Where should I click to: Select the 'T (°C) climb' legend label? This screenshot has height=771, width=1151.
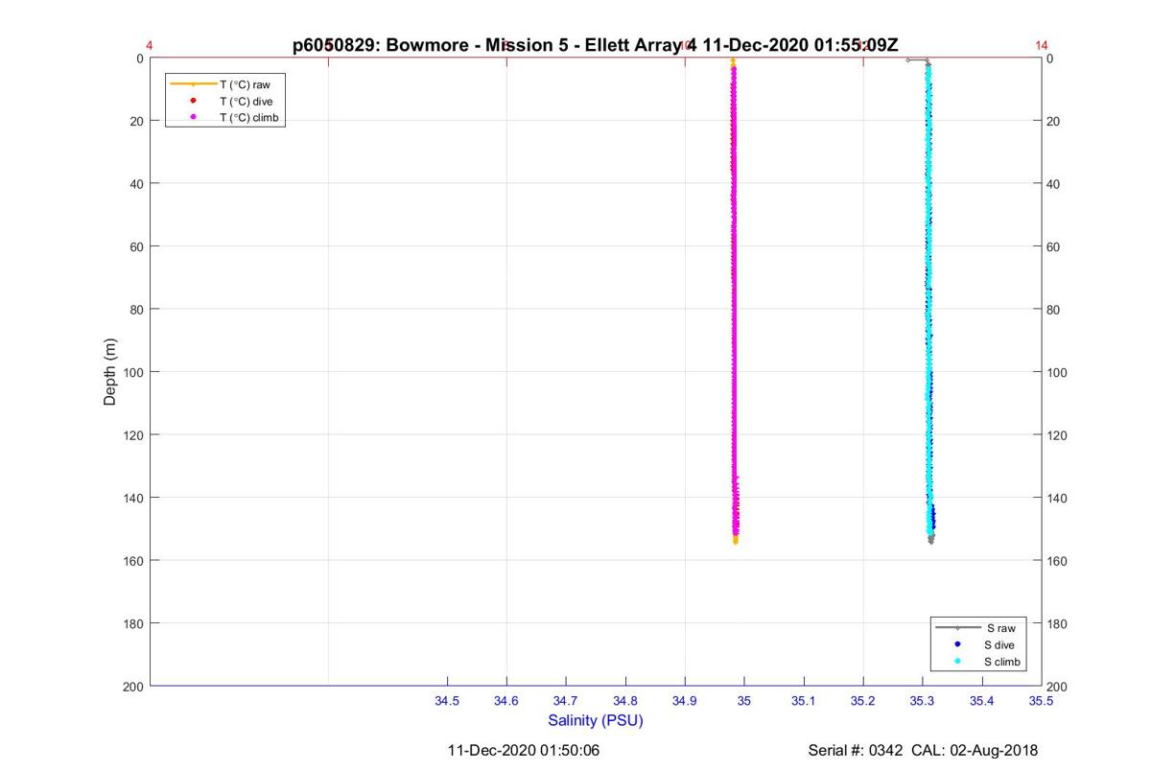pos(249,117)
